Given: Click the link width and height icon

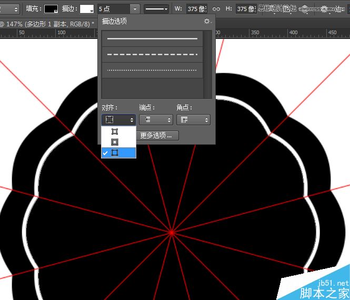Looking at the screenshot, I should click(x=216, y=9).
